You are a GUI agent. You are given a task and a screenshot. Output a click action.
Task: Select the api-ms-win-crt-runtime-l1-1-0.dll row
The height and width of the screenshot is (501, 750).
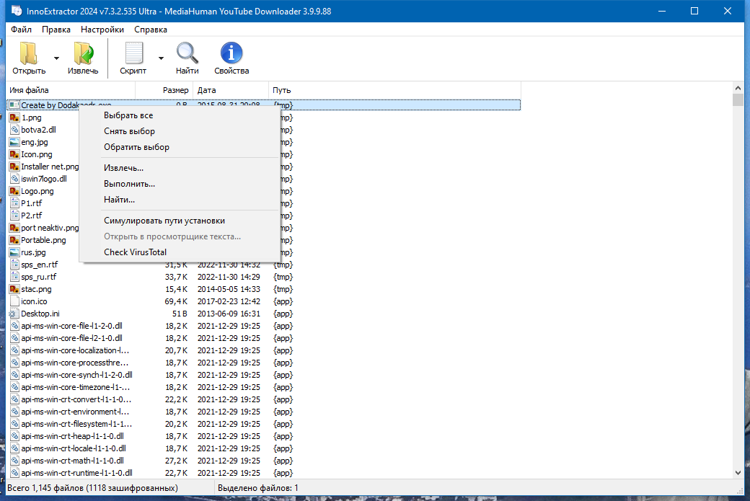263,473
